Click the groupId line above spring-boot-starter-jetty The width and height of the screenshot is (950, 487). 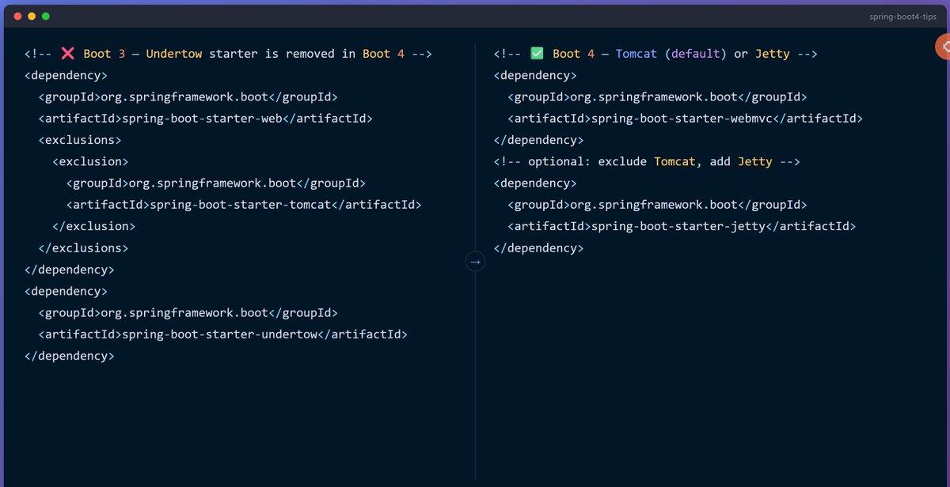pos(657,205)
